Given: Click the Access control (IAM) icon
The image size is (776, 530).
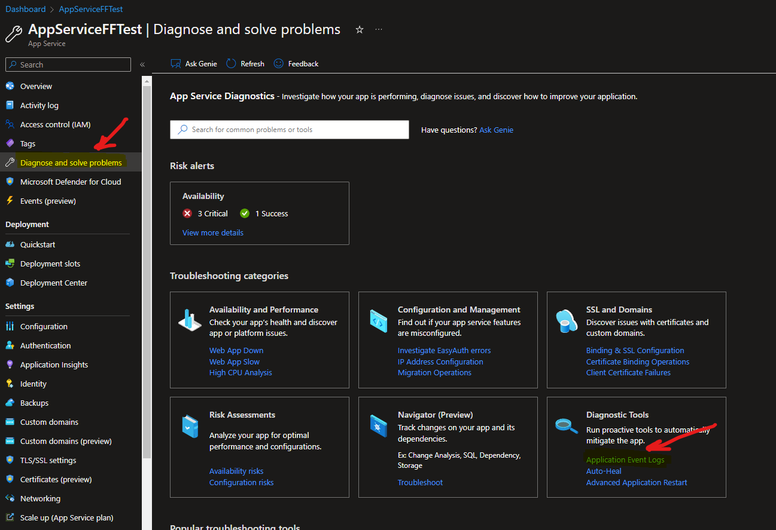Looking at the screenshot, I should 10,124.
